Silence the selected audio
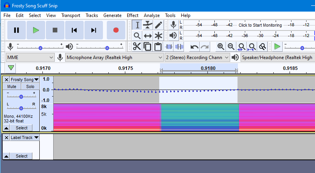Viewport: 315px width, 173px height. [179, 47]
